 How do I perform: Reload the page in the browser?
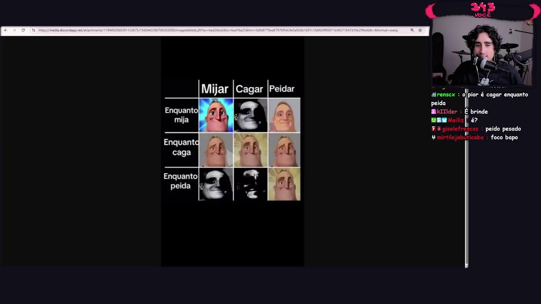tap(23, 30)
